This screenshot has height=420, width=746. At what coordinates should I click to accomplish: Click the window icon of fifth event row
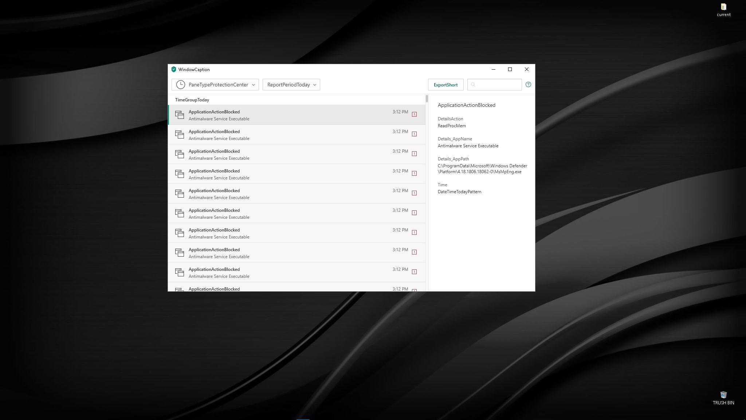pos(179,194)
